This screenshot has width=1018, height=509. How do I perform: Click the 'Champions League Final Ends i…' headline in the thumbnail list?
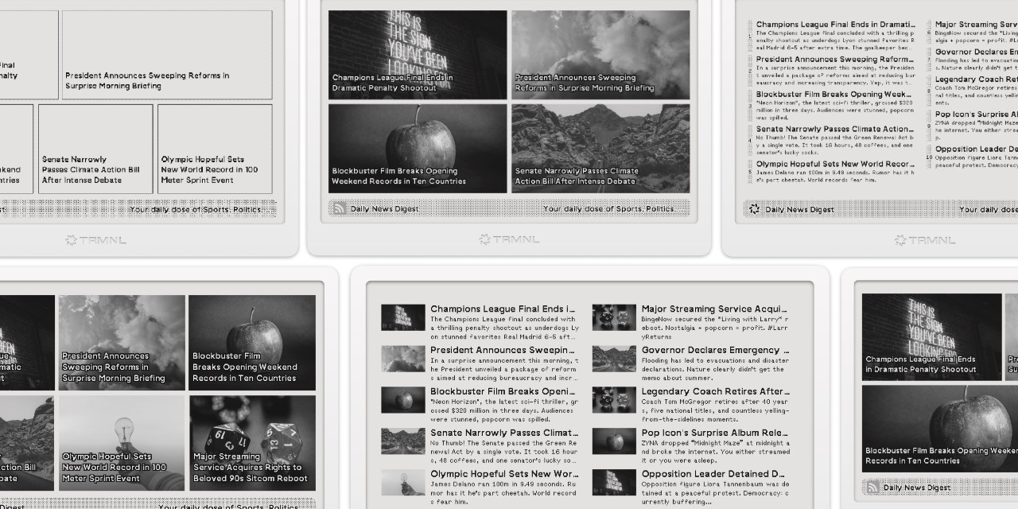tap(503, 309)
